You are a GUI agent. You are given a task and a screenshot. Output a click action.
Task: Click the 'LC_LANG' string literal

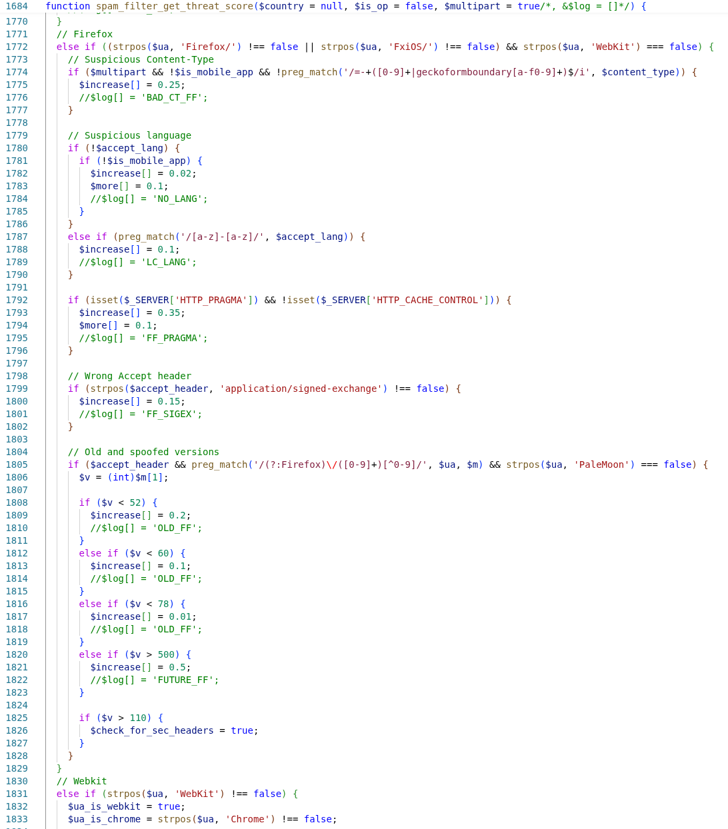point(166,262)
